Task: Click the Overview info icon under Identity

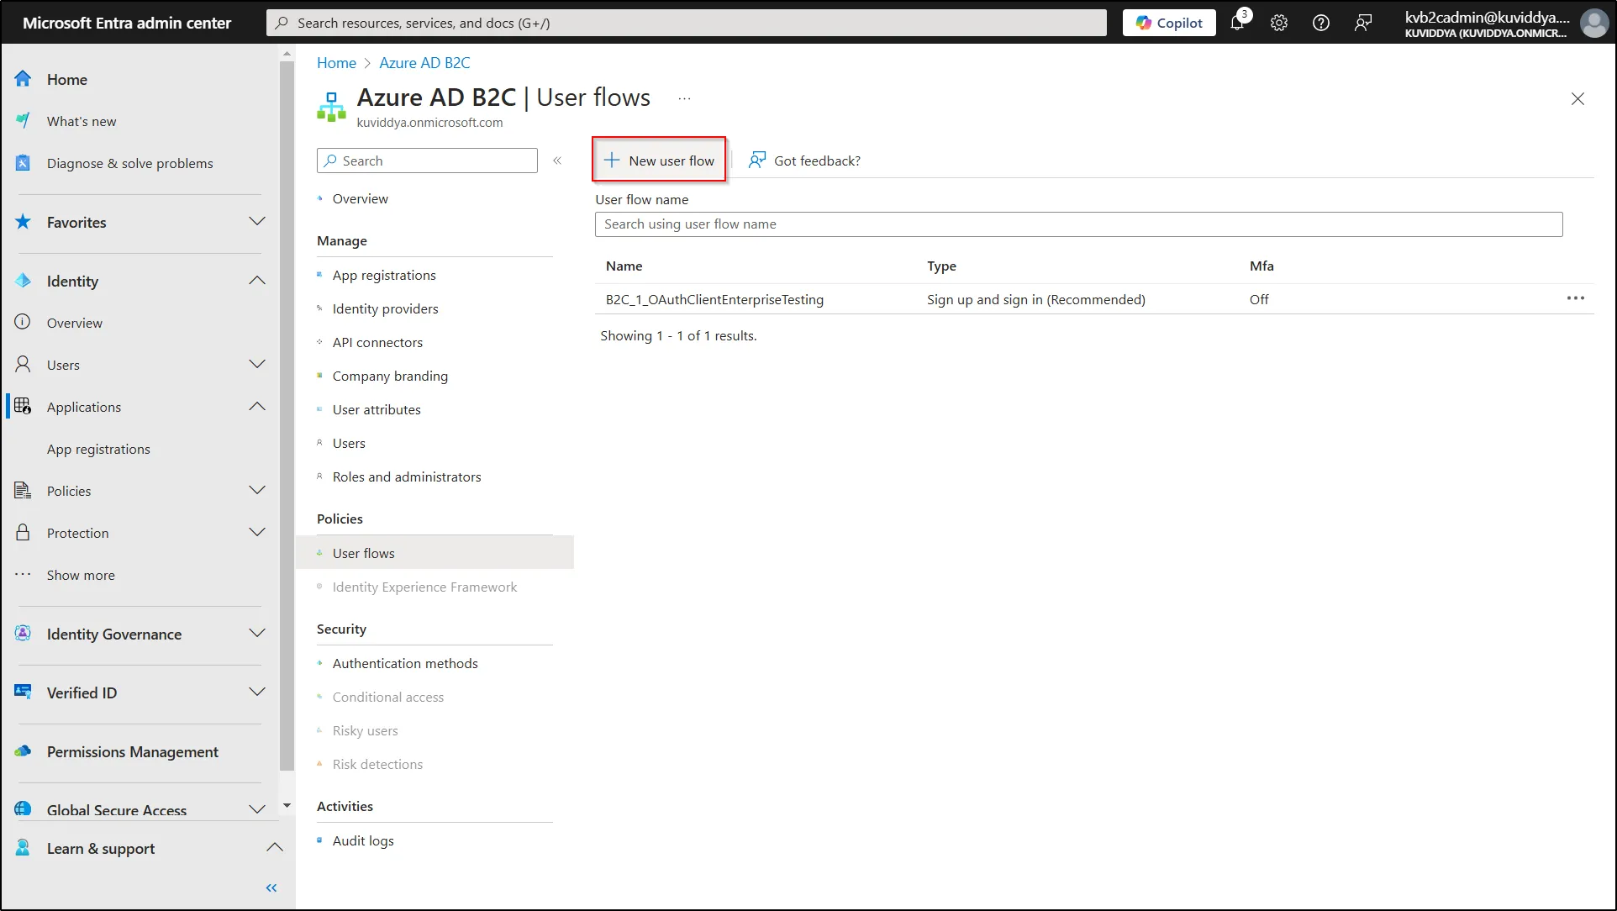Action: (x=23, y=322)
